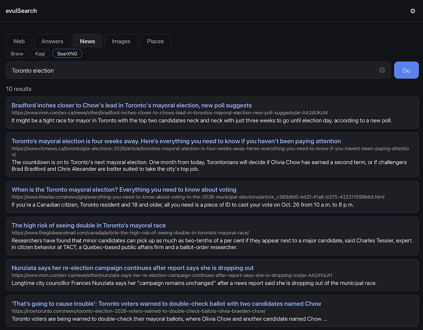Select the Kagi search engine pill
The width and height of the screenshot is (423, 330).
pyautogui.click(x=40, y=54)
